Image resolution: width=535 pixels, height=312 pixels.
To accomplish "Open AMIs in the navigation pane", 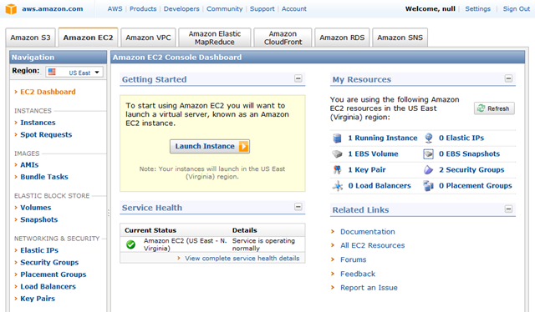I will [29, 164].
